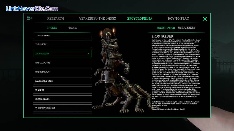Choose The Krampus in the list

click(62, 72)
